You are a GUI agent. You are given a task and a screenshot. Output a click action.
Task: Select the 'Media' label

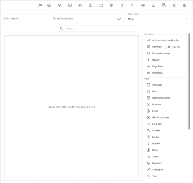[155, 137]
